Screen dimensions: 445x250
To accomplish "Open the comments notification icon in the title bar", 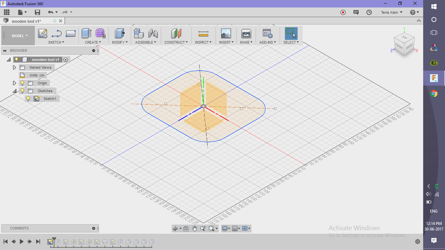I will tap(356, 12).
